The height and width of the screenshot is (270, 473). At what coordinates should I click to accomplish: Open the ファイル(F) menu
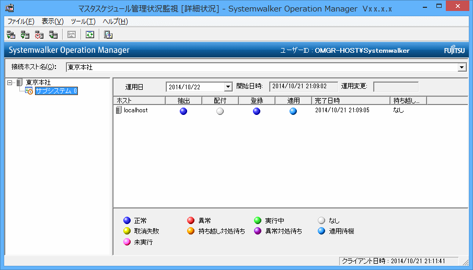21,21
